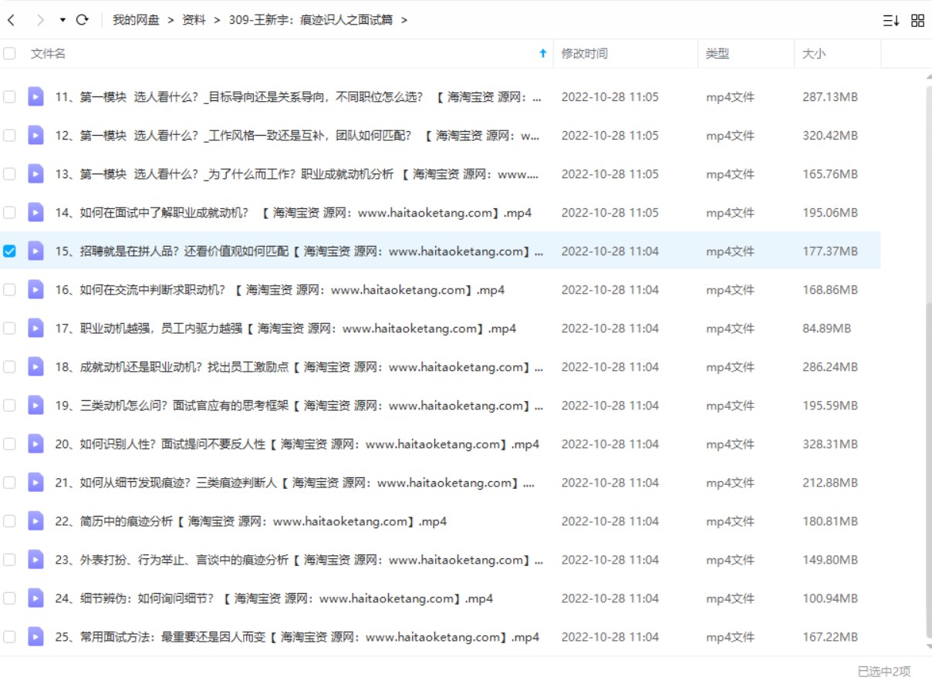Navigate to 我的网盘 in breadcrumb
932x684 pixels.
pyautogui.click(x=136, y=20)
